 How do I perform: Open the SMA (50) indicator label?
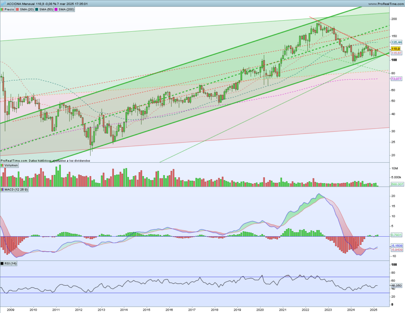47,9
